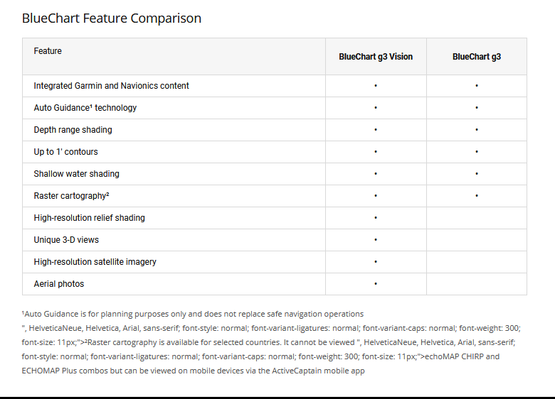The height and width of the screenshot is (399, 555).
Task: Click the Aerial photos row label
Action: coord(58,284)
